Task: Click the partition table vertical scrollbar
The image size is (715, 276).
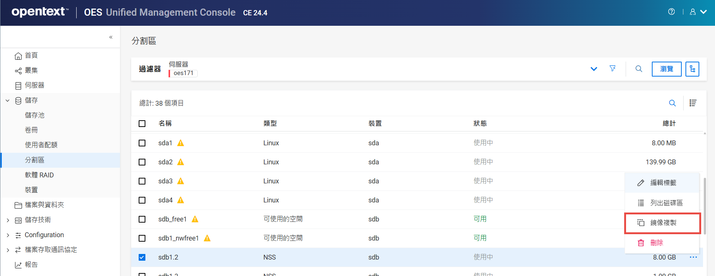Action: tap(705, 205)
